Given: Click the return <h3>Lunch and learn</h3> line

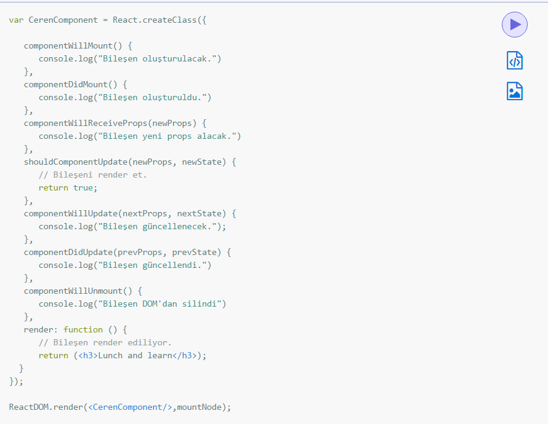Looking at the screenshot, I should click(x=123, y=356).
